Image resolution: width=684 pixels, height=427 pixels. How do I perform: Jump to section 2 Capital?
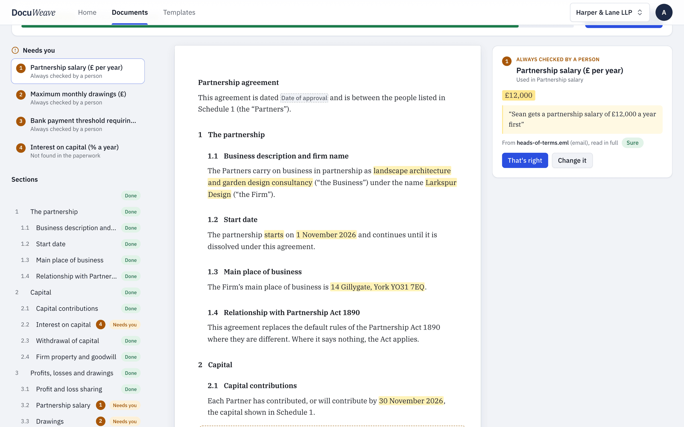(78, 292)
